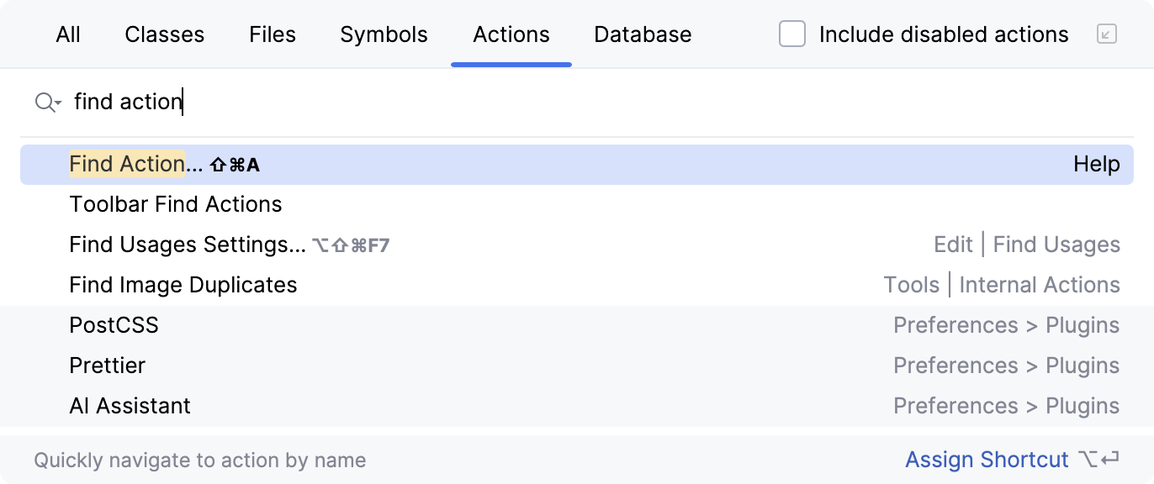Select the Find Image Duplicates action
The height and width of the screenshot is (484, 1154).
(x=183, y=285)
